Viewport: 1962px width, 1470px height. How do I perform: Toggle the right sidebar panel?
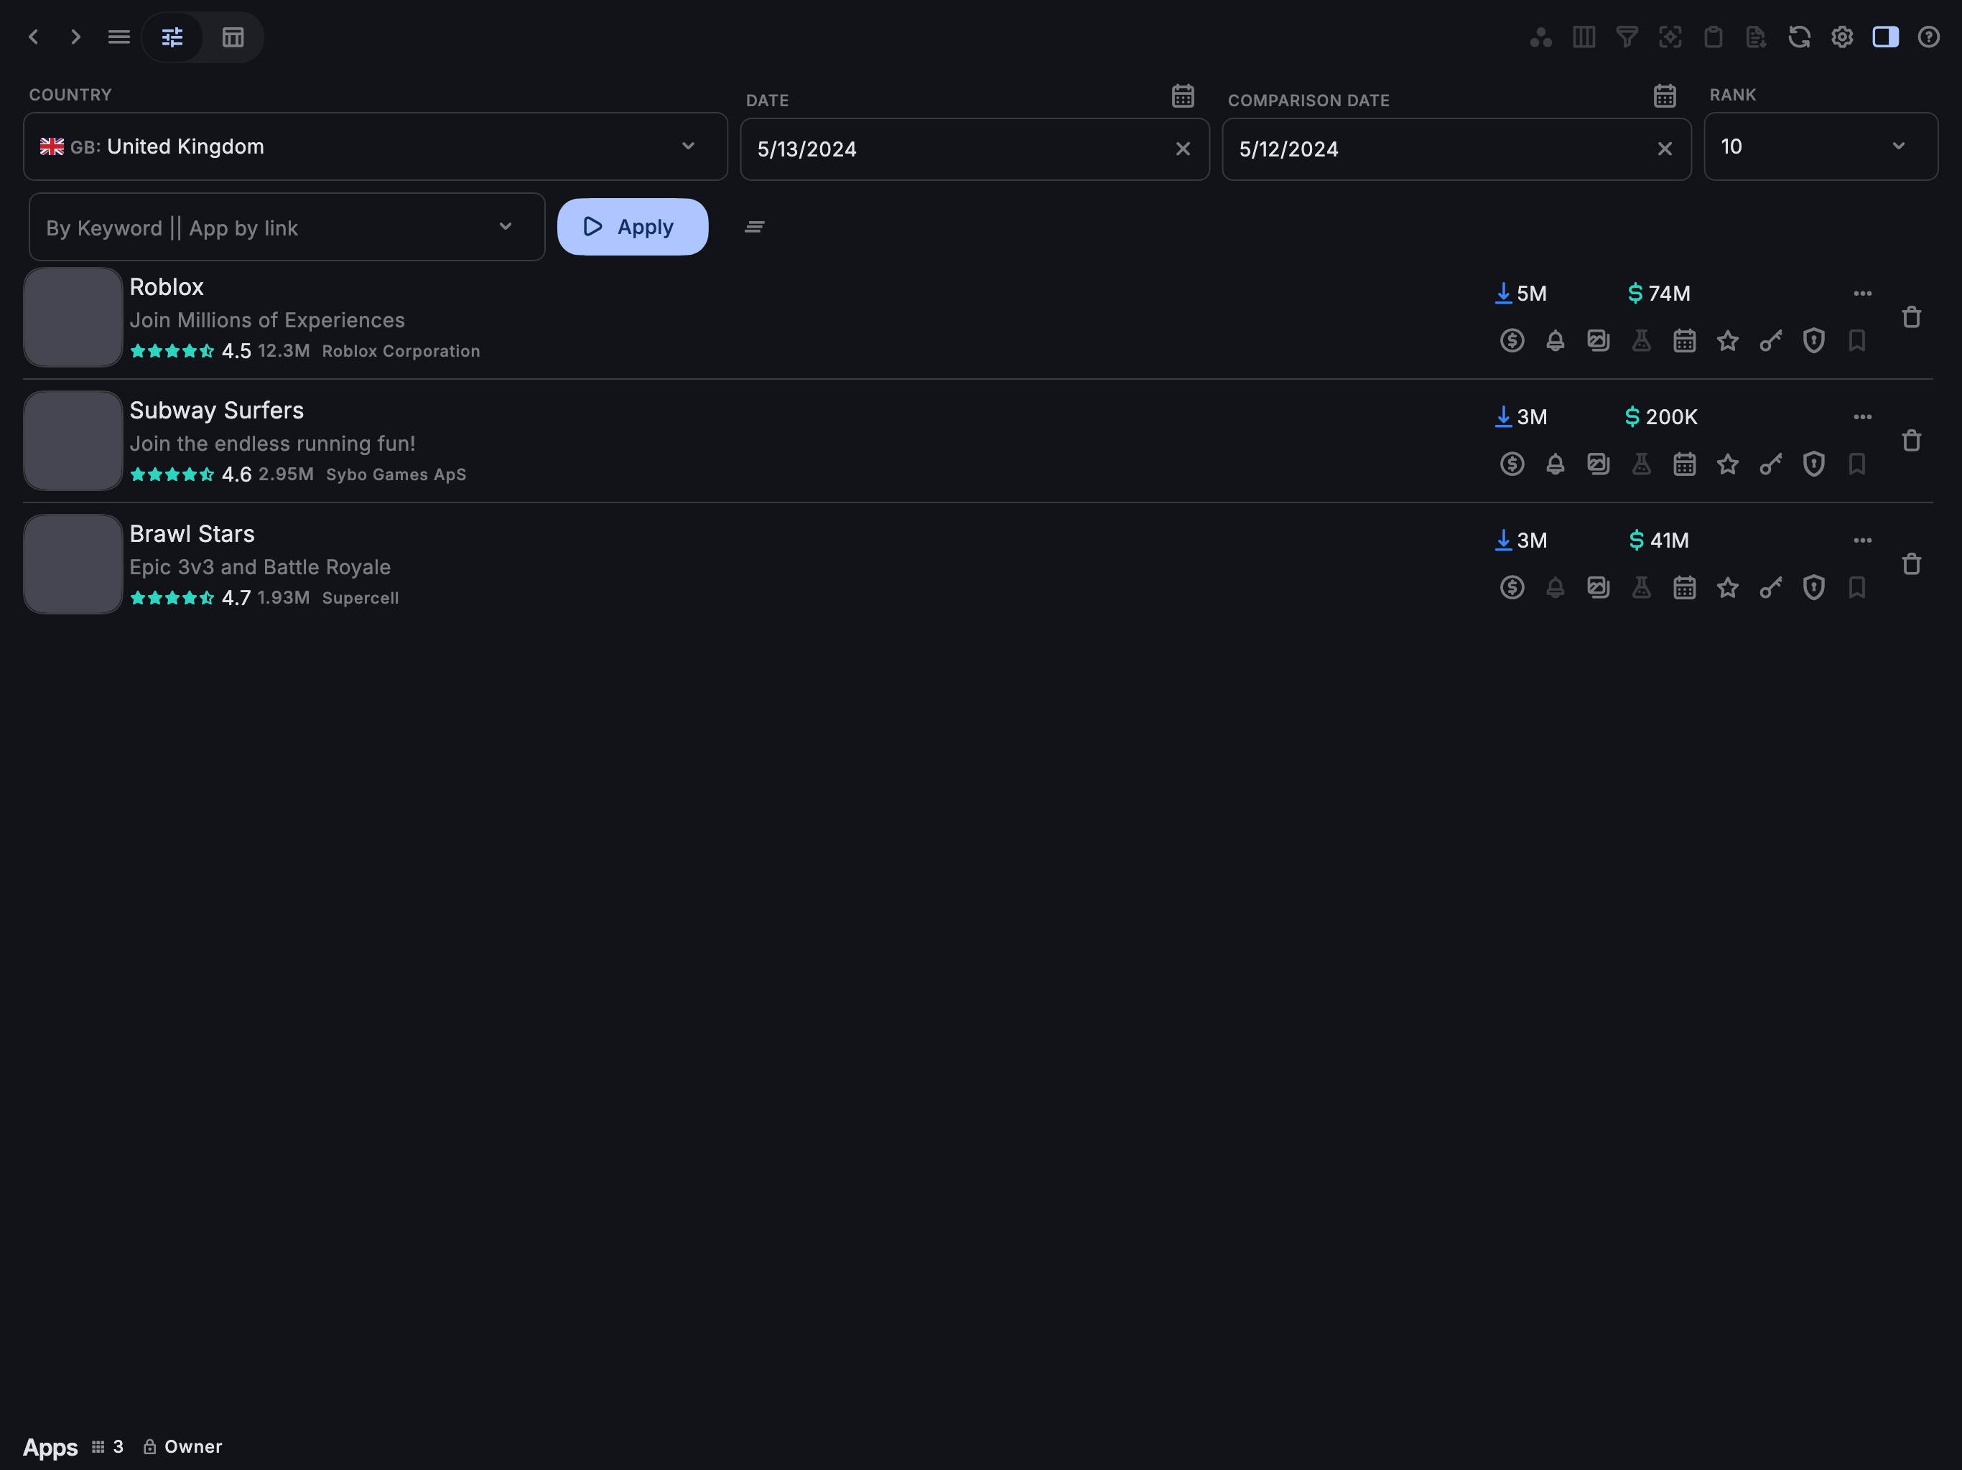click(x=1886, y=37)
